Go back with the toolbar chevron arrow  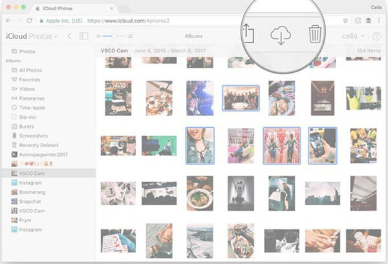(x=69, y=36)
